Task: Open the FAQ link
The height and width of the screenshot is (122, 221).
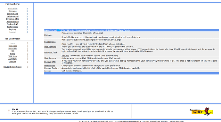Action: pyautogui.click(x=12, y=51)
